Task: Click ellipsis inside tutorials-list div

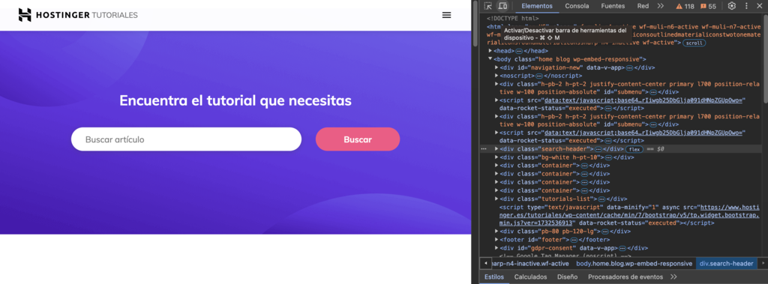Action: [602, 199]
